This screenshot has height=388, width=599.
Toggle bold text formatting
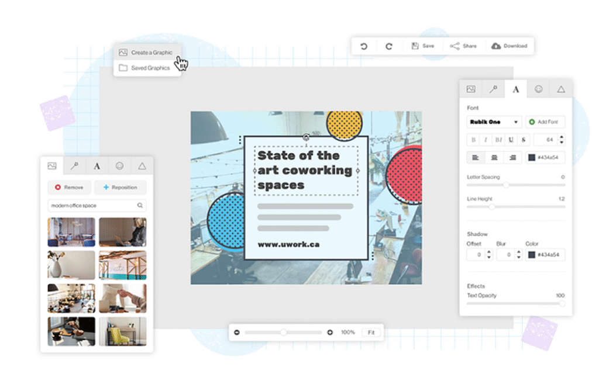473,140
